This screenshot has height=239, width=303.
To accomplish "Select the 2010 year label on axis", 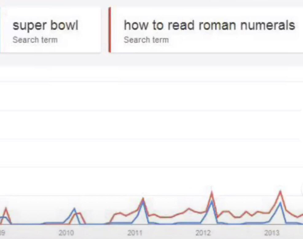I will click(66, 233).
